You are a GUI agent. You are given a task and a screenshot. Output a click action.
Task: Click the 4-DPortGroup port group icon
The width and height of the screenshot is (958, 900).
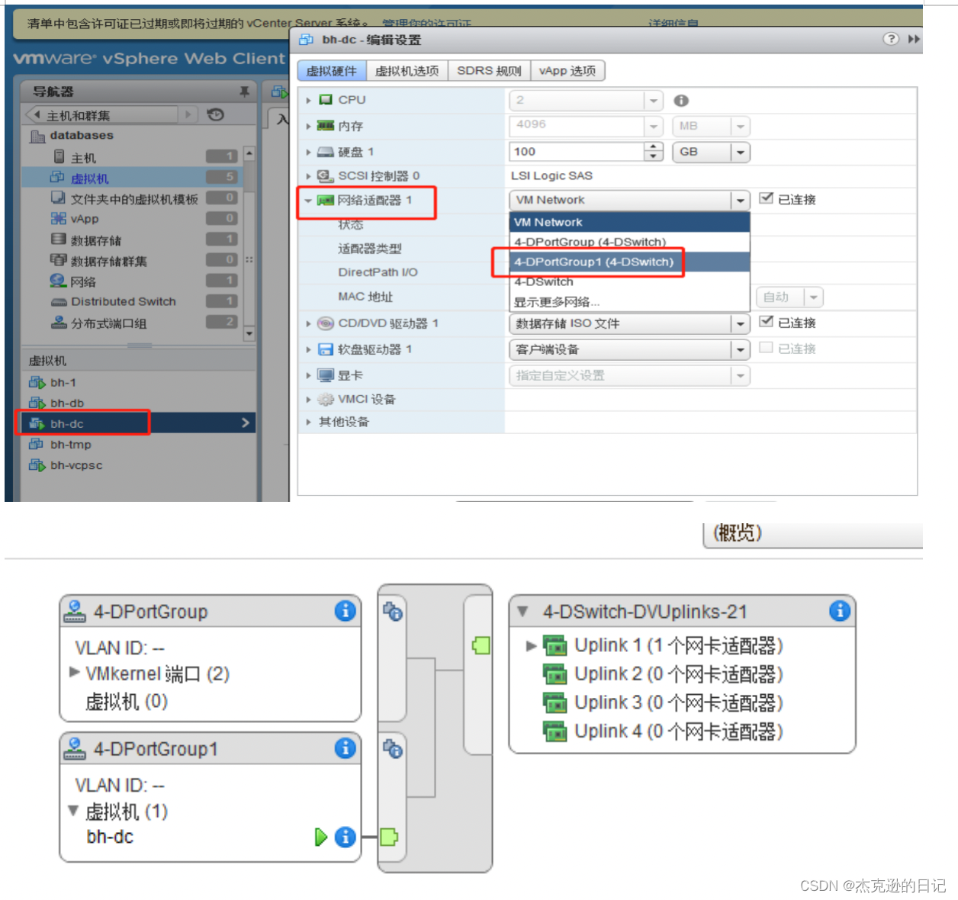pyautogui.click(x=74, y=611)
